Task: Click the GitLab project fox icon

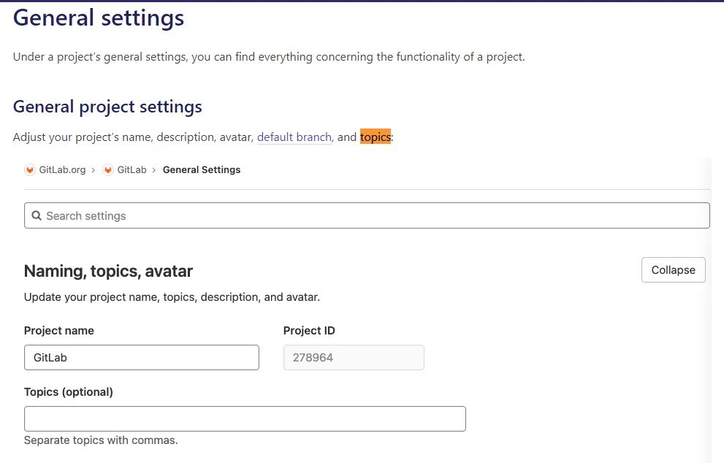Action: pos(108,170)
